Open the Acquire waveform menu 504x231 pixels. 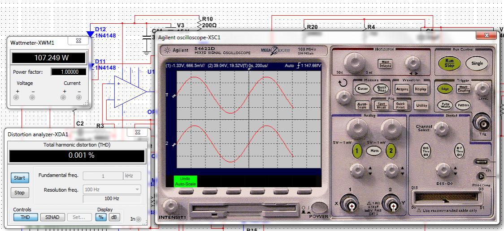point(402,89)
